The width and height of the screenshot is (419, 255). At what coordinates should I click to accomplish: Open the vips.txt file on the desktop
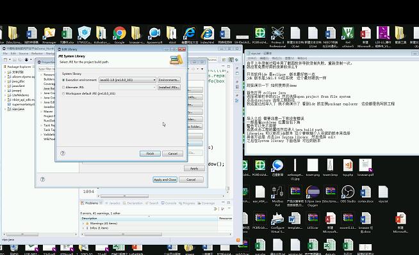tap(383, 194)
